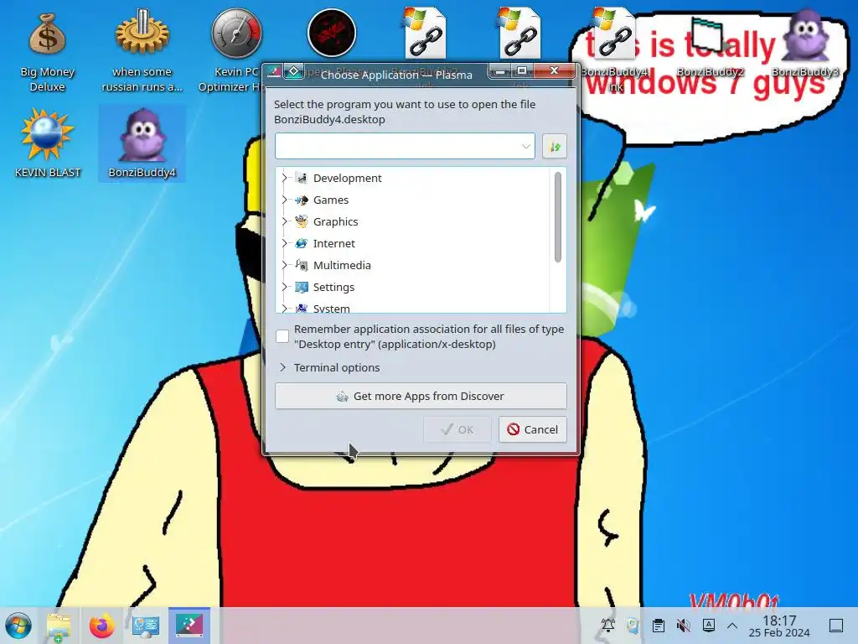This screenshot has width=858, height=644.
Task: Switch to the Plasma dialog taskbar entry
Action: pos(189,625)
